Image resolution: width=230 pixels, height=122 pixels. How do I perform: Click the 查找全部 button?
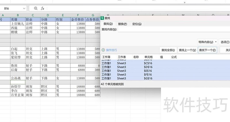tap(168, 50)
